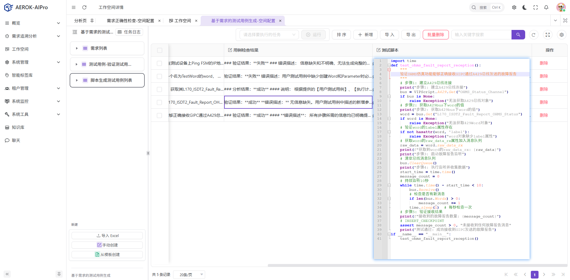Screen dimensions: 570x280
Task: Toggle dark mode moon icon
Action: click(x=525, y=7)
